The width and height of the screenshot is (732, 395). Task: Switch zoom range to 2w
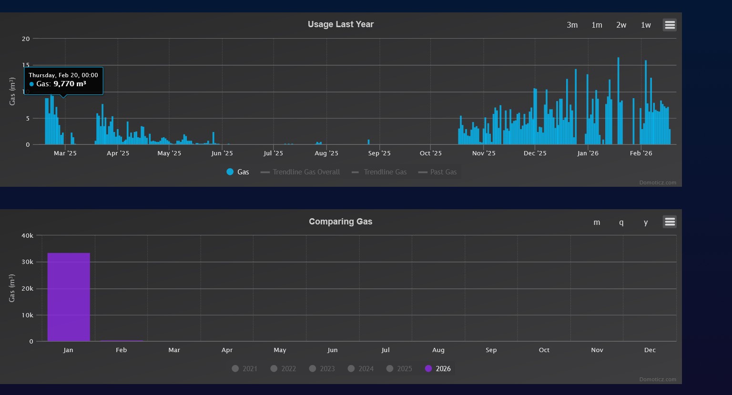621,25
